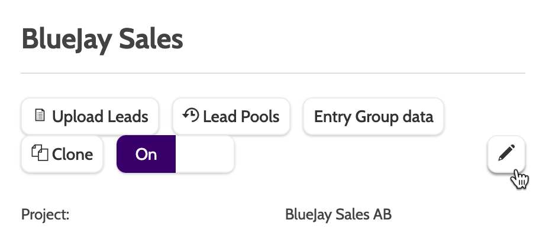Click the Project: field label
This screenshot has width=549, height=236.
[x=46, y=214]
